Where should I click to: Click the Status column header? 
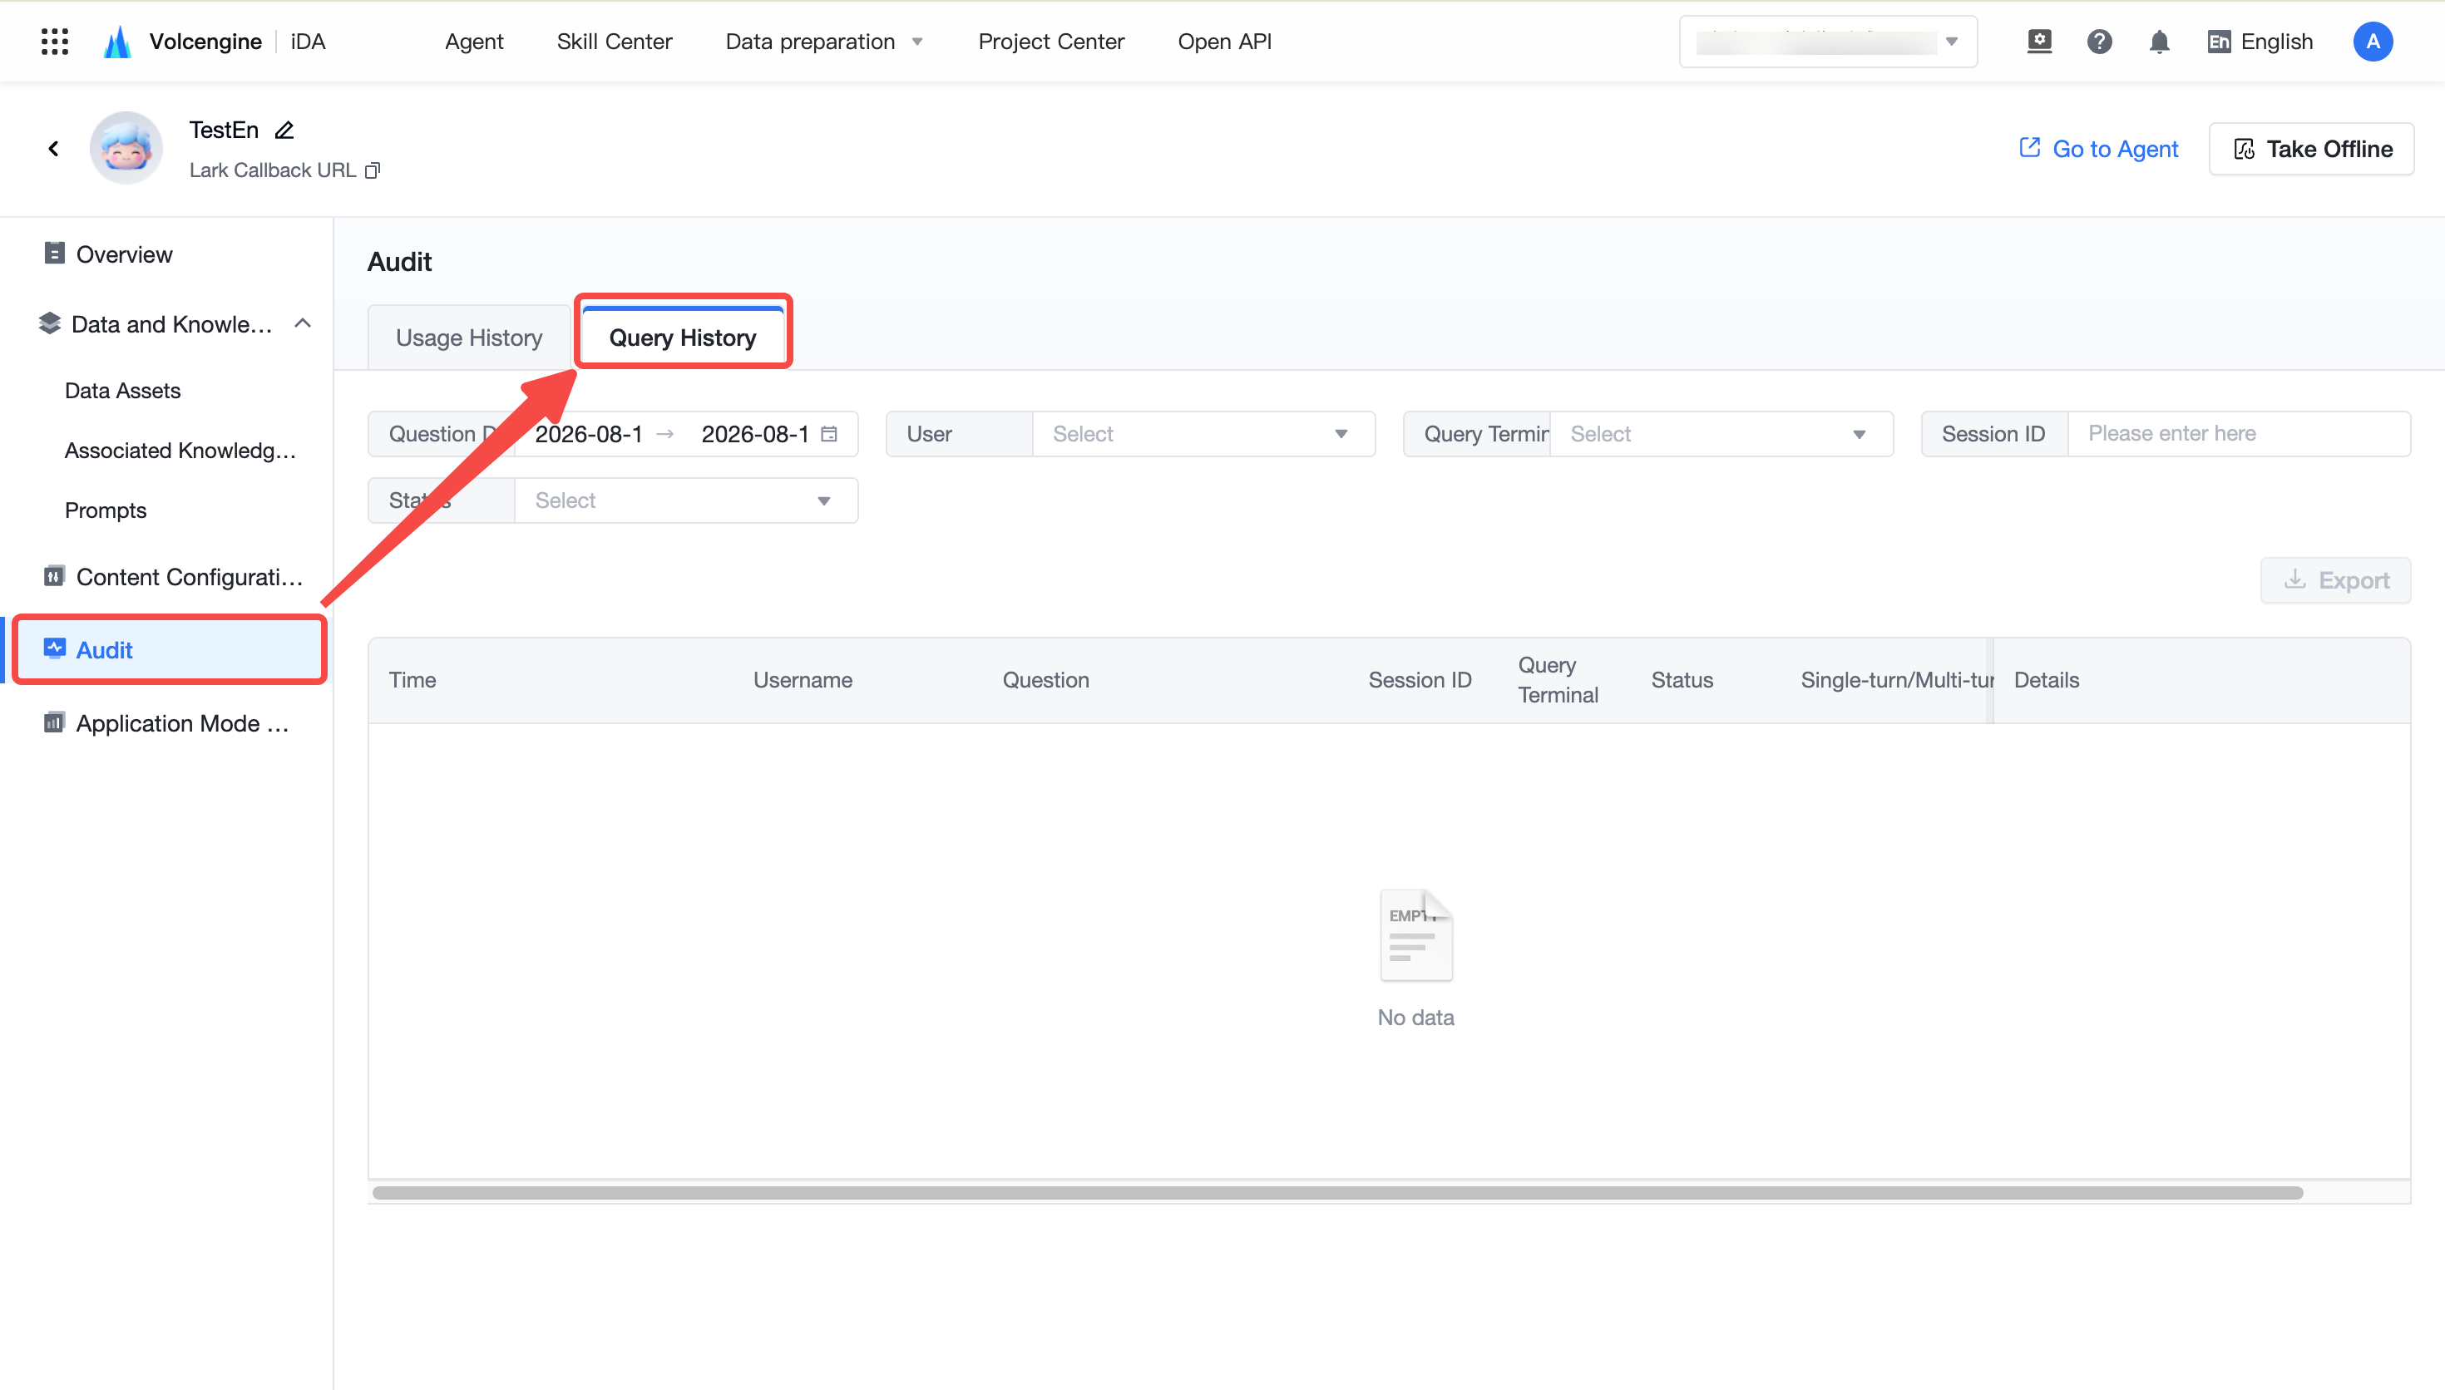point(1682,680)
